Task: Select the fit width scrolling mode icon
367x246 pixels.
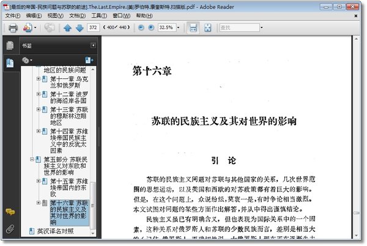Action: point(193,28)
